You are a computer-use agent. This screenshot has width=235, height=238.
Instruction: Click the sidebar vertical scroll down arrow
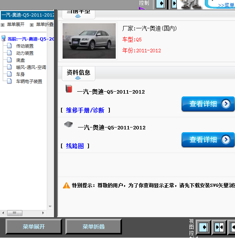click(x=50, y=207)
